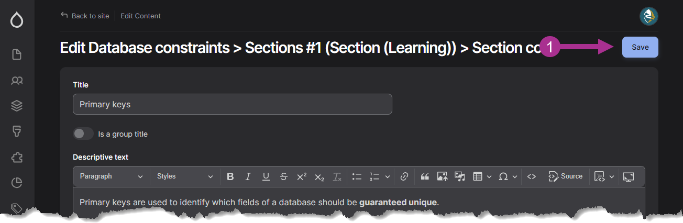Click the Bold formatting icon
The image size is (683, 223).
pyautogui.click(x=230, y=176)
